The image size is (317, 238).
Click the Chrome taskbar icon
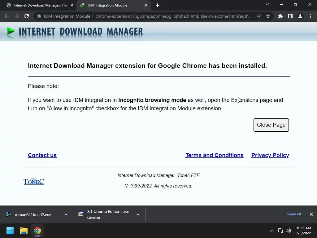pos(37,231)
